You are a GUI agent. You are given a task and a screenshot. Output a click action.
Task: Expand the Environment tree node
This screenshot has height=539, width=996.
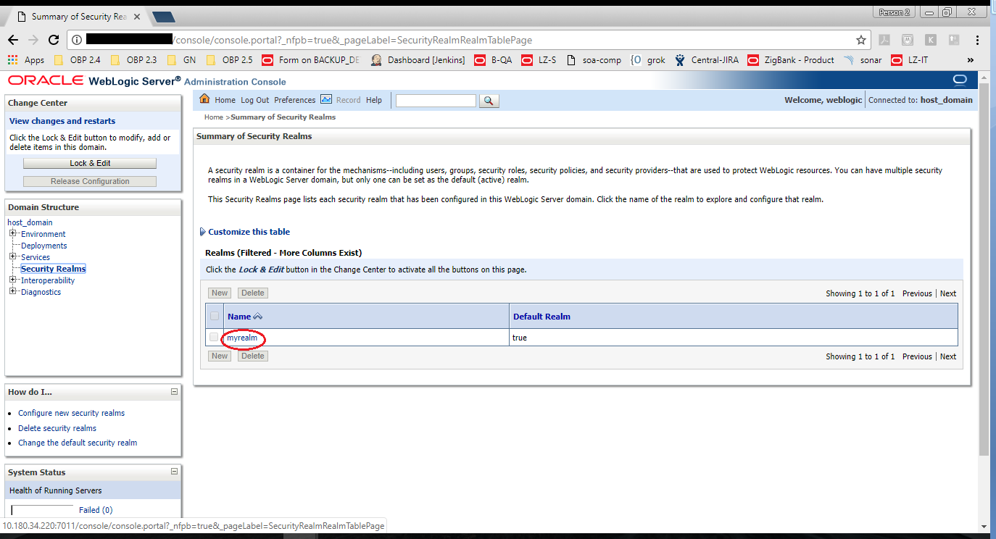[12, 233]
